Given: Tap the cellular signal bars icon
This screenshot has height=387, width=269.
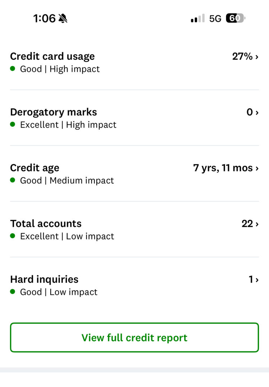Looking at the screenshot, I should 198,19.
